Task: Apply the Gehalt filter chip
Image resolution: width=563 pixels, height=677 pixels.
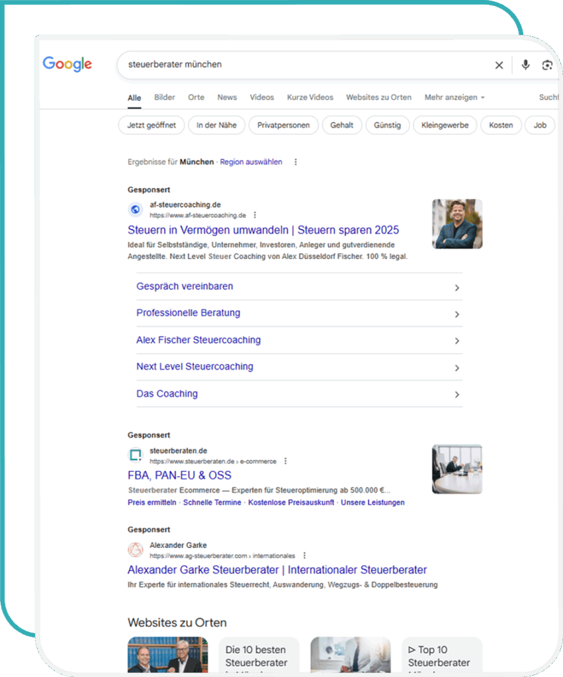Action: tap(342, 125)
